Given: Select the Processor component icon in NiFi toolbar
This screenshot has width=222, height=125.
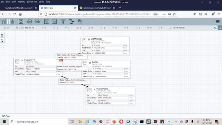Looking at the screenshot, I should 21,22.
